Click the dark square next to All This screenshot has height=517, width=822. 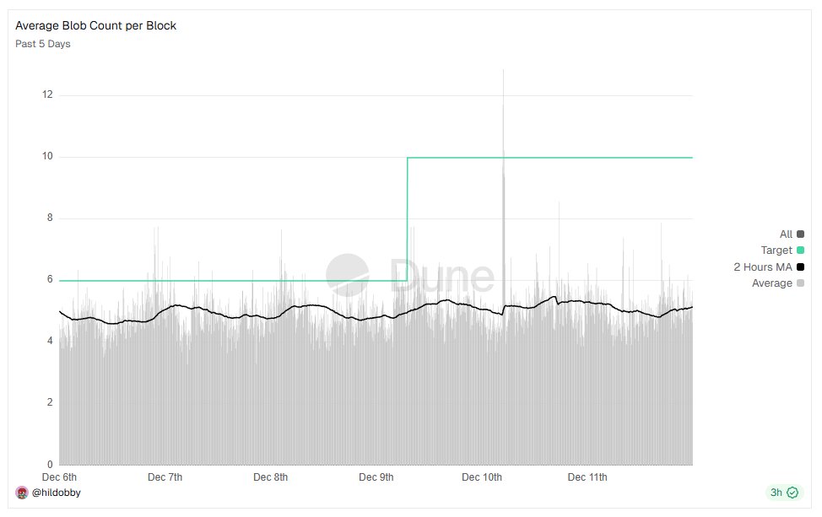coord(800,234)
